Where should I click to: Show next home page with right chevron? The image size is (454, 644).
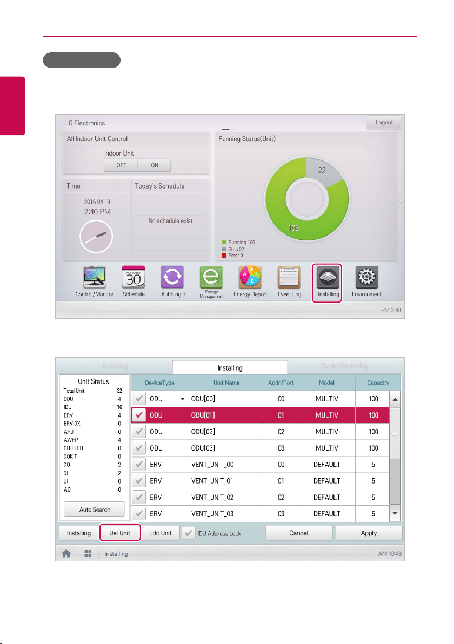(x=397, y=200)
